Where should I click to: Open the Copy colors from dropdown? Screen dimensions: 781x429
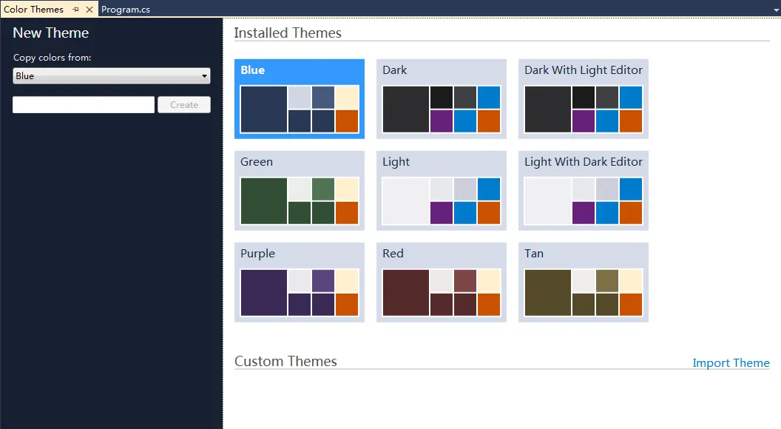(x=112, y=76)
